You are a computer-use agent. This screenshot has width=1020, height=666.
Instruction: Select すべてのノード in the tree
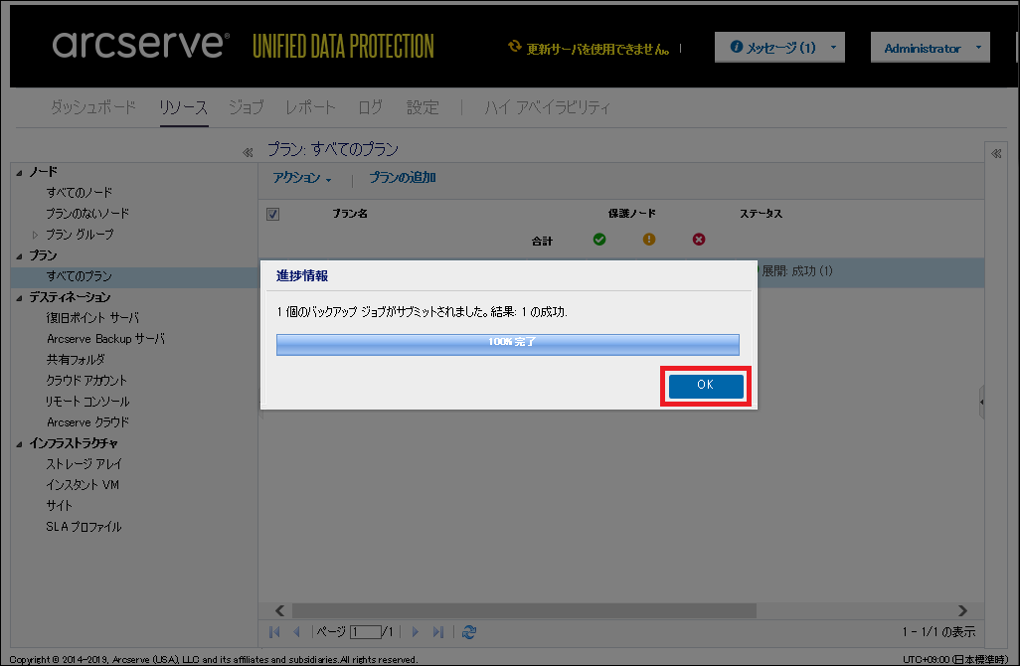(x=80, y=193)
